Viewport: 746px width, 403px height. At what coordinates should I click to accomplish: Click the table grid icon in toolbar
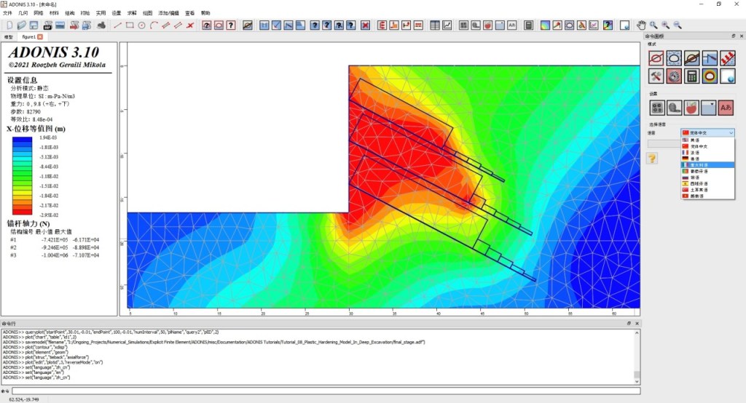click(x=435, y=25)
